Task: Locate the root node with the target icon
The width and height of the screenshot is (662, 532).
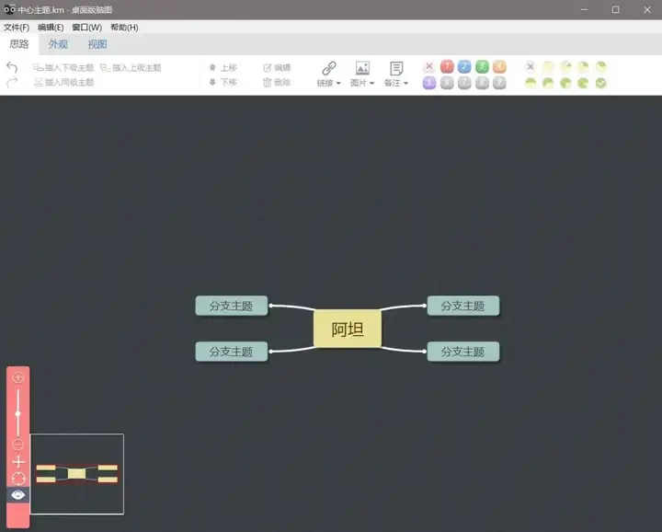Action: tap(18, 479)
